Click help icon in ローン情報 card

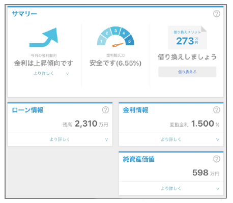[105, 110]
